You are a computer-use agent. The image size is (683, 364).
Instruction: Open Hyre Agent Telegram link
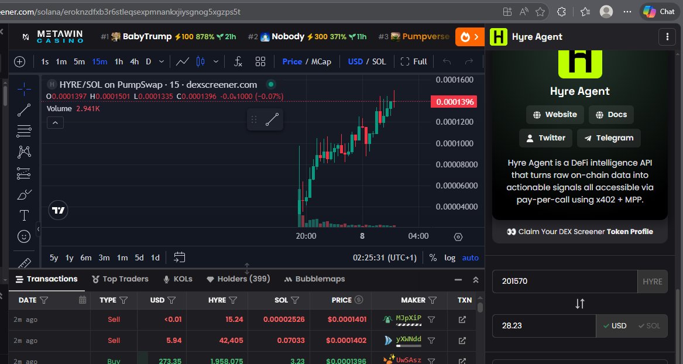click(x=609, y=138)
